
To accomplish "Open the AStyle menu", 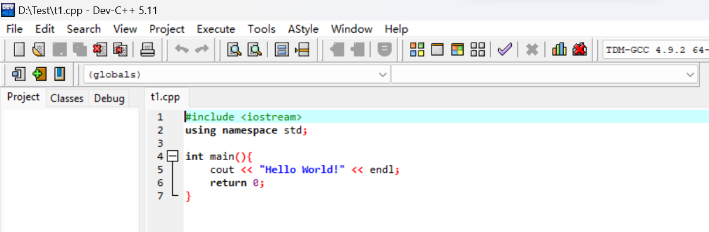I will pos(303,29).
